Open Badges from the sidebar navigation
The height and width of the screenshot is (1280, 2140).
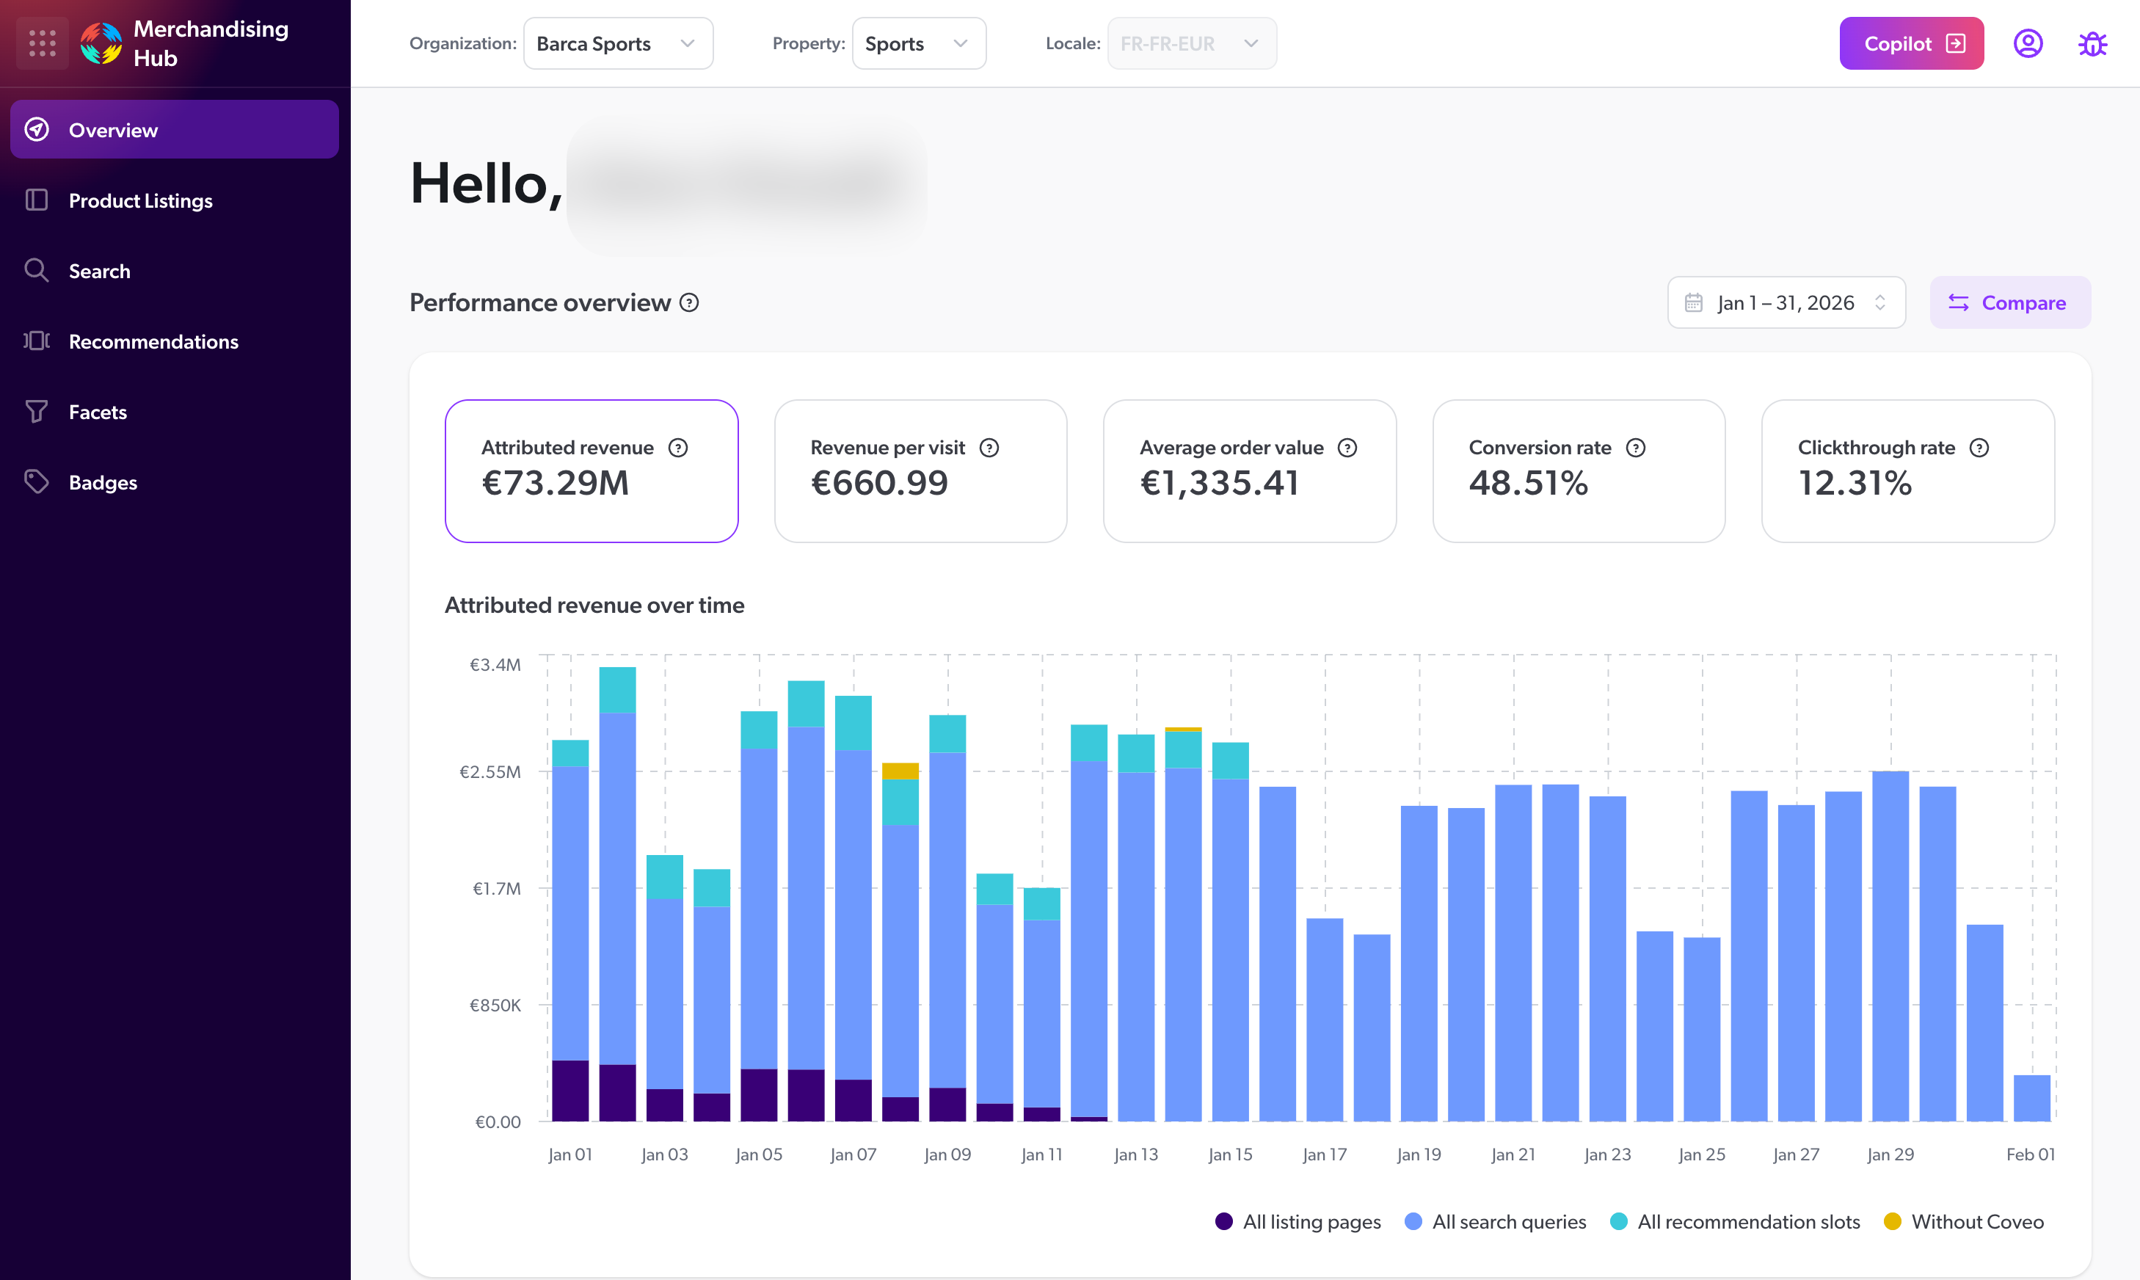point(103,481)
